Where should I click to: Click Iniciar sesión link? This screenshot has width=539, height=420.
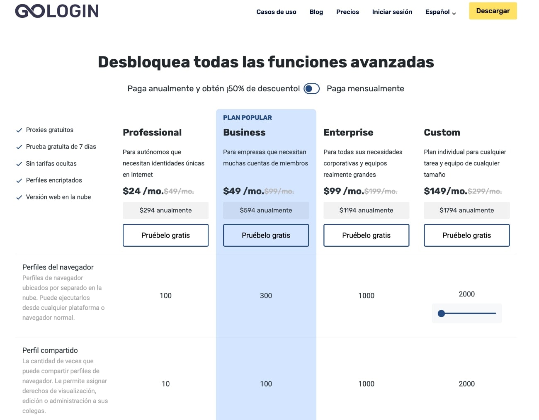(x=392, y=12)
